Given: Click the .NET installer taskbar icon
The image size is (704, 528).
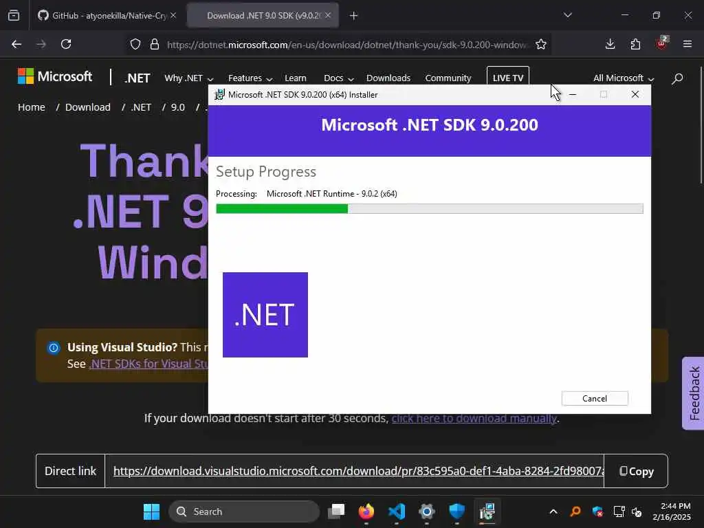Looking at the screenshot, I should 487,511.
